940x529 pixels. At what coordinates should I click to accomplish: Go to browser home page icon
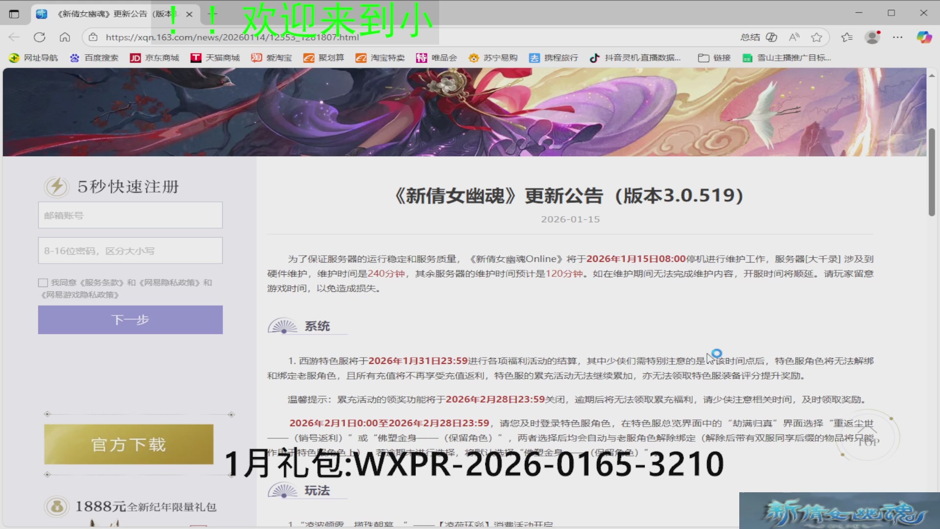pyautogui.click(x=65, y=37)
